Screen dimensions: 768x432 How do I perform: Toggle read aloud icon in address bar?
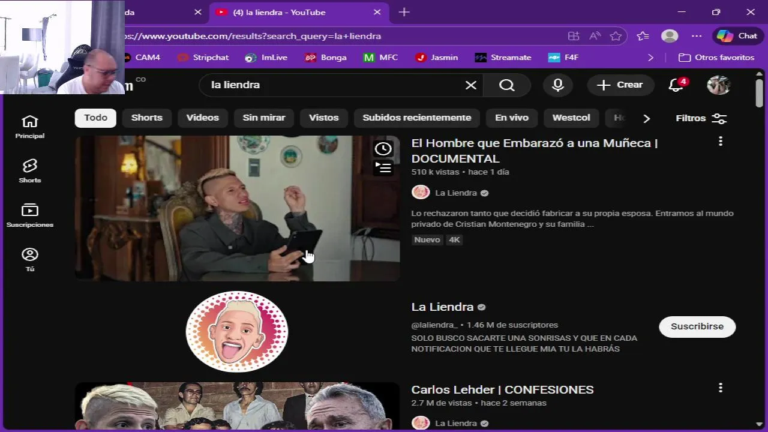pyautogui.click(x=595, y=36)
